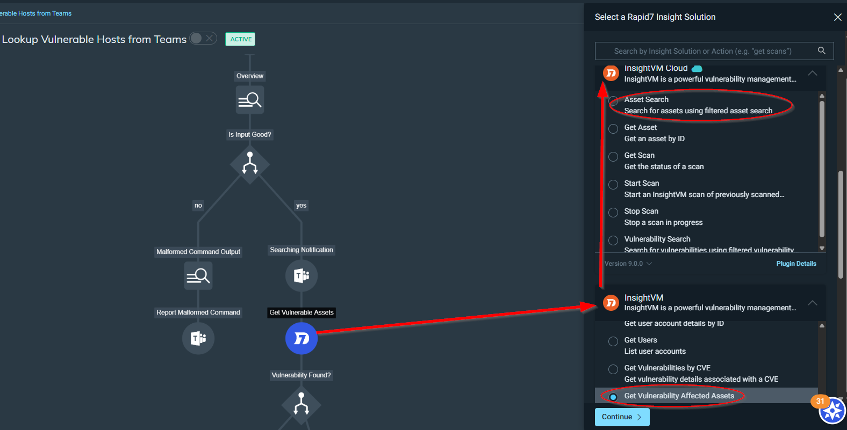
Task: Open the Report Malformed Command Teams step
Action: (198, 338)
